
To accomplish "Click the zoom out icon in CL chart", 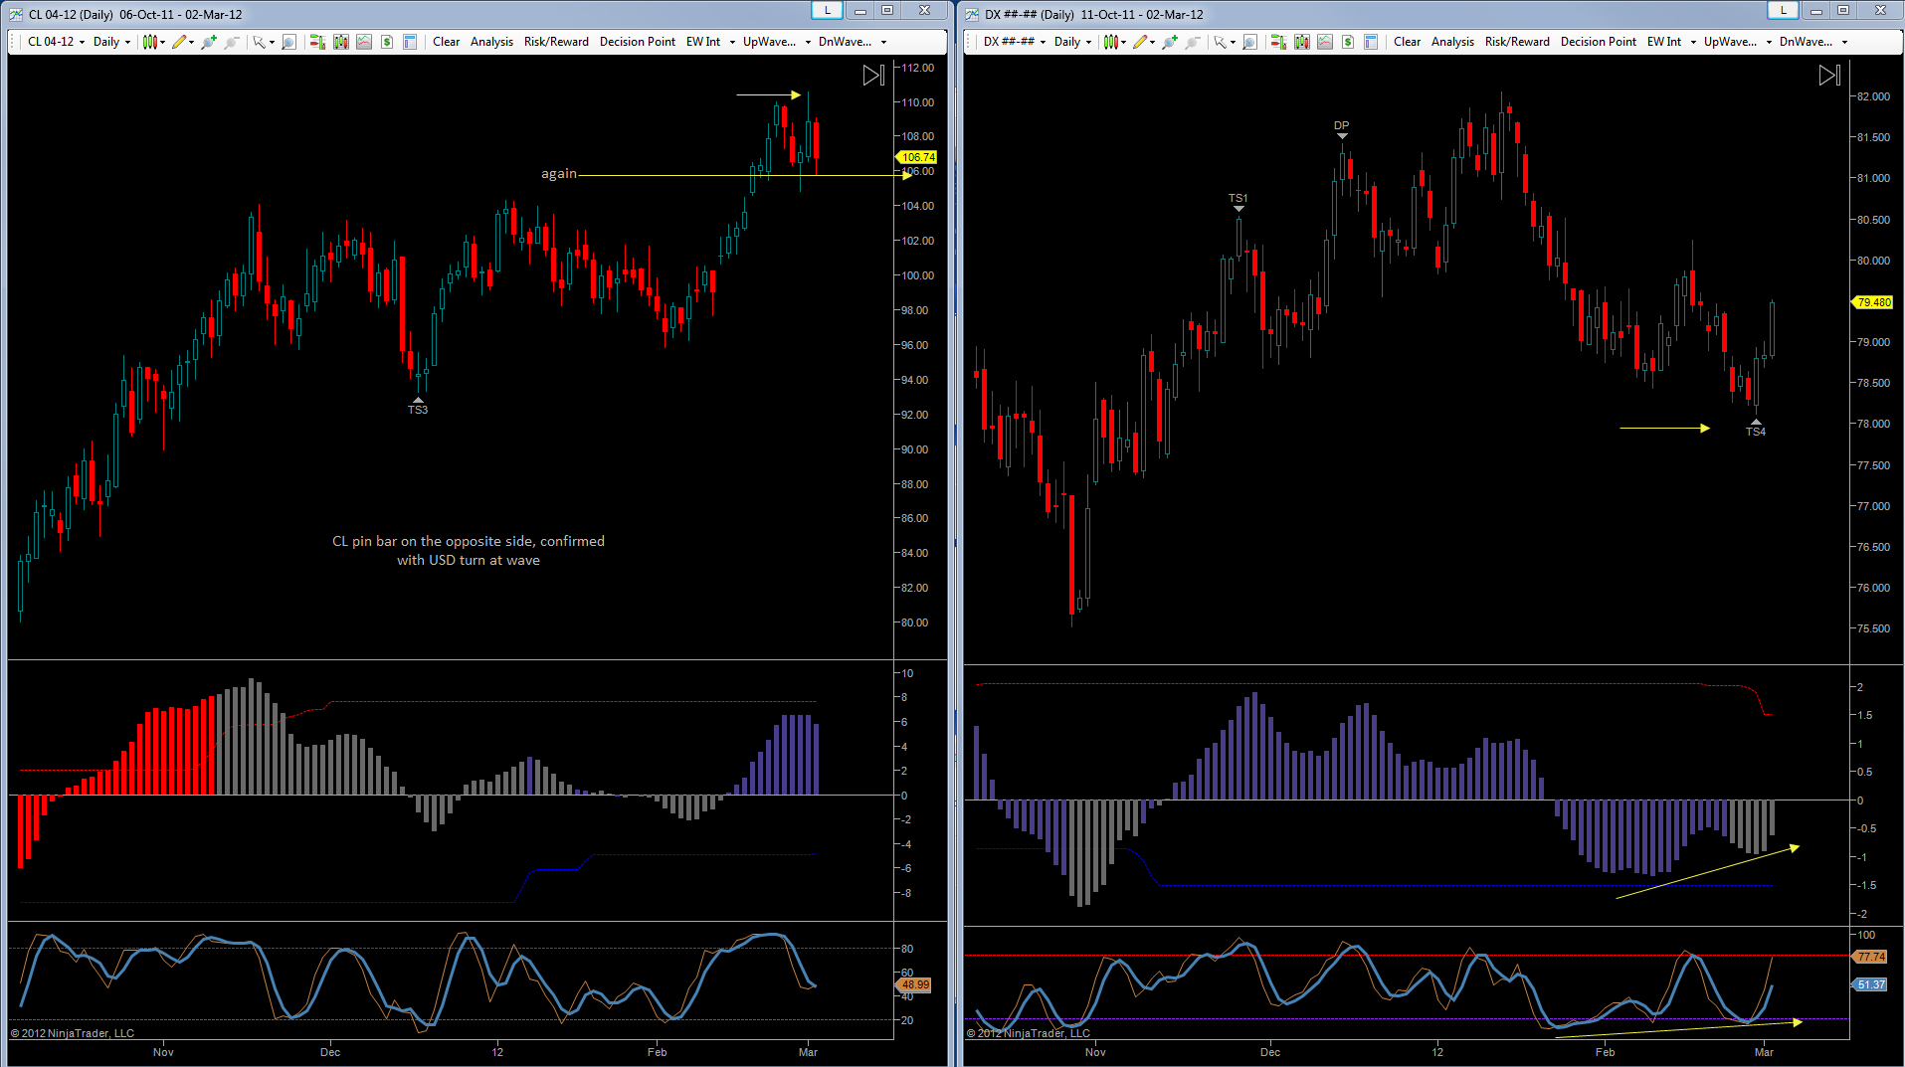I will 232,42.
